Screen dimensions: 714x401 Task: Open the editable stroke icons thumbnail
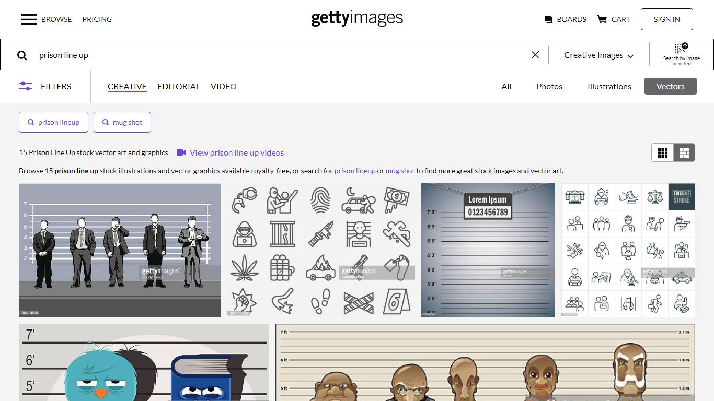point(628,251)
